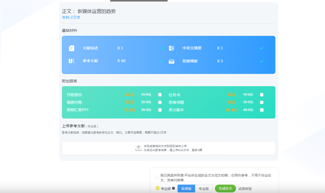The image size is (325, 193).
Task: Click the 中英文摘要 translation icon
Action: (x=171, y=48)
